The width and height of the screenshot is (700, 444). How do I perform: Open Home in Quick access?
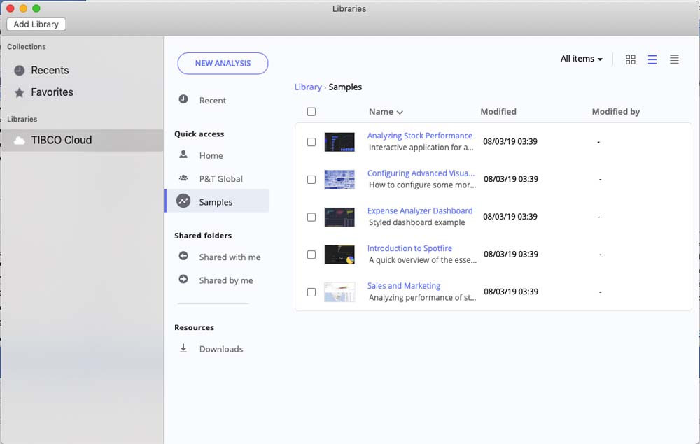pyautogui.click(x=211, y=155)
